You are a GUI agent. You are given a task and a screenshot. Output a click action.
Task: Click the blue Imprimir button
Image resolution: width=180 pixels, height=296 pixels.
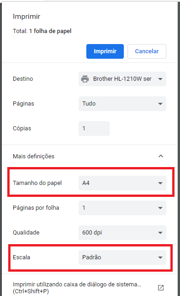point(105,51)
